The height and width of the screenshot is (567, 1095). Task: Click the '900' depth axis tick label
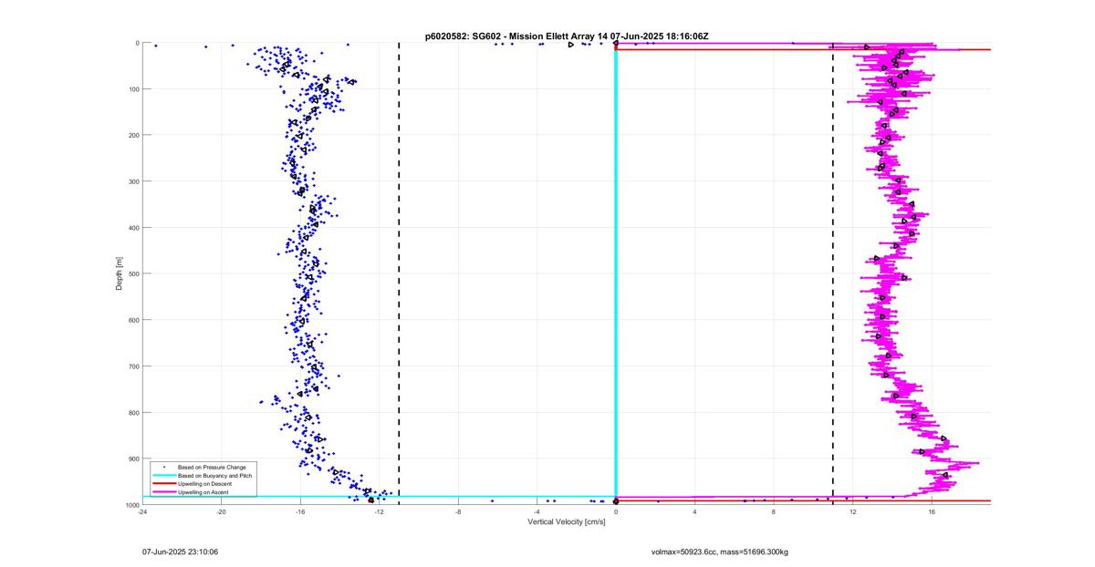pyautogui.click(x=132, y=459)
